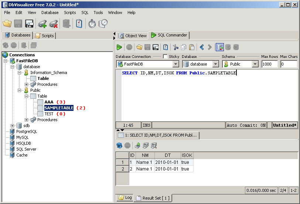Collapse the database node in tree
The width and height of the screenshot is (300, 204).
(13, 67)
